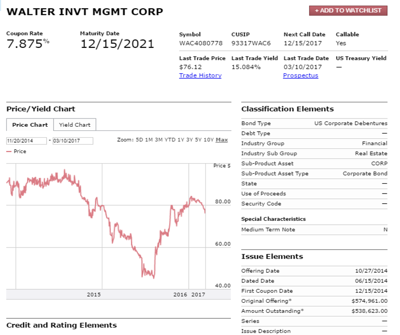Click the last trade date 03/10/2017
The width and height of the screenshot is (400, 335).
(x=303, y=67)
